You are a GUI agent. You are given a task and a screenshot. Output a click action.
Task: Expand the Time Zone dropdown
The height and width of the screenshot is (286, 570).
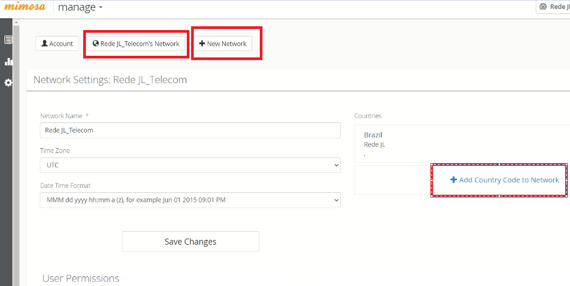190,165
